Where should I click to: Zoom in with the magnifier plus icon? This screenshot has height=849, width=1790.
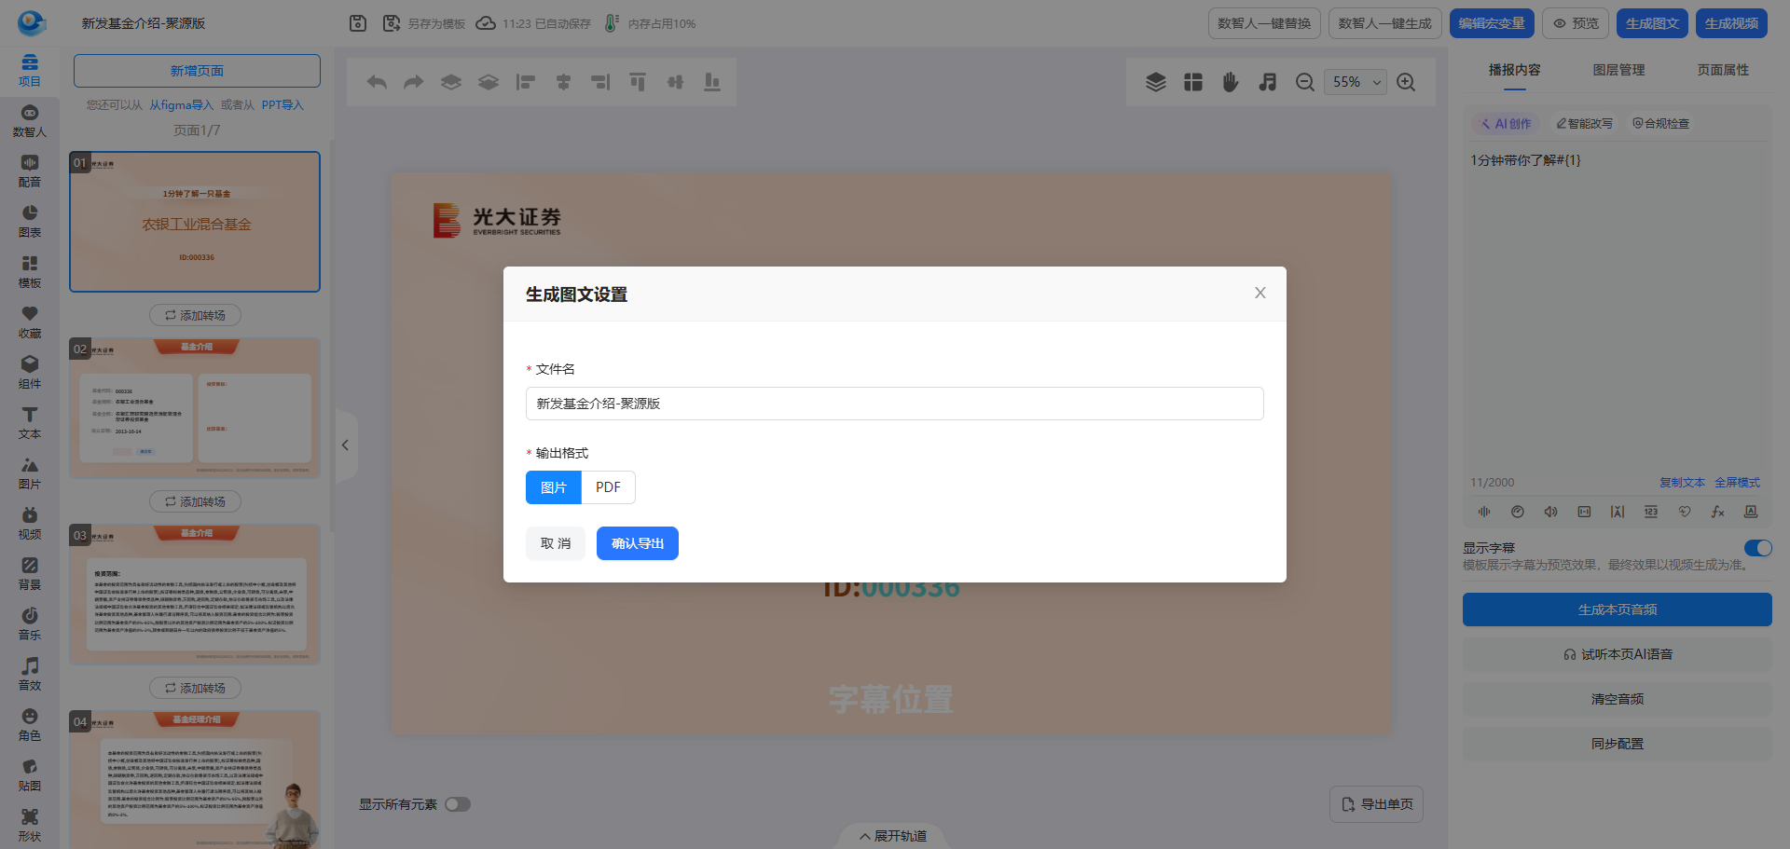tap(1406, 82)
